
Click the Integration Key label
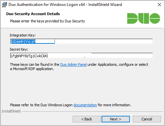click(23, 35)
